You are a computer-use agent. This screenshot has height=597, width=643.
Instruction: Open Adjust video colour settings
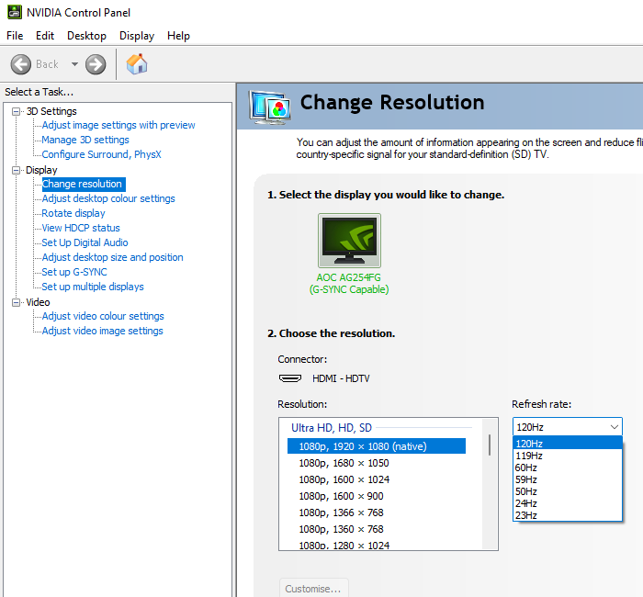pyautogui.click(x=103, y=317)
